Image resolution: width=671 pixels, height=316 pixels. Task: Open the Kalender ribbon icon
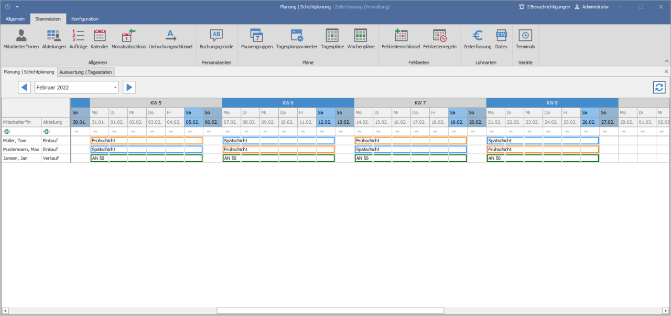100,39
